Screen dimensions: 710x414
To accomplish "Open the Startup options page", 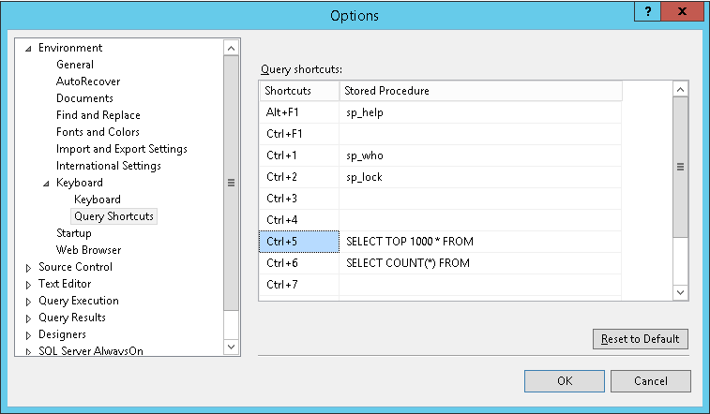I will tap(74, 233).
